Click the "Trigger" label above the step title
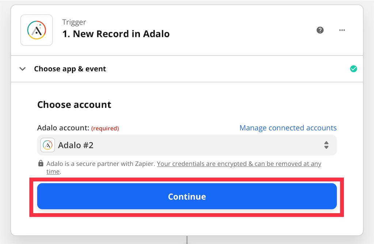374x244 pixels. click(74, 22)
